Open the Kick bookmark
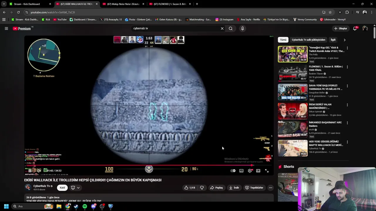 pos(46,20)
